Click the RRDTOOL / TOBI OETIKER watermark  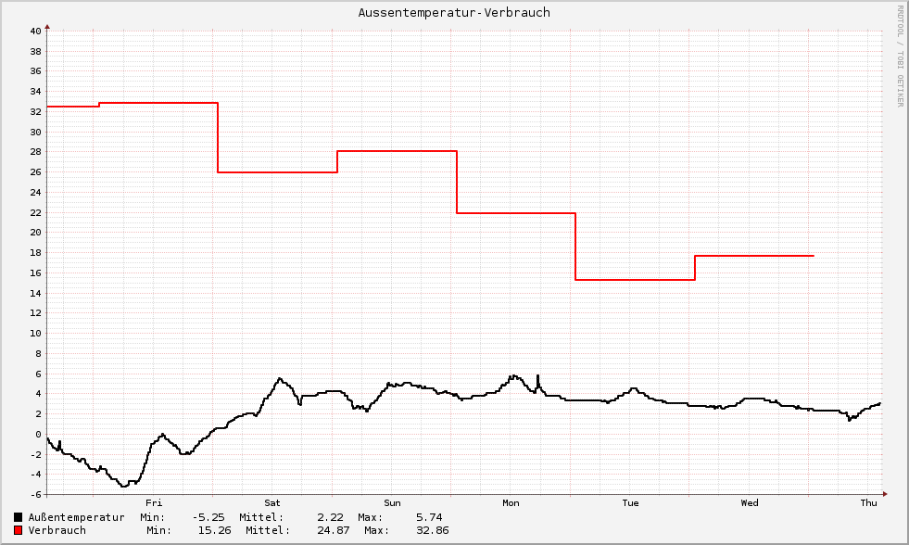(899, 56)
